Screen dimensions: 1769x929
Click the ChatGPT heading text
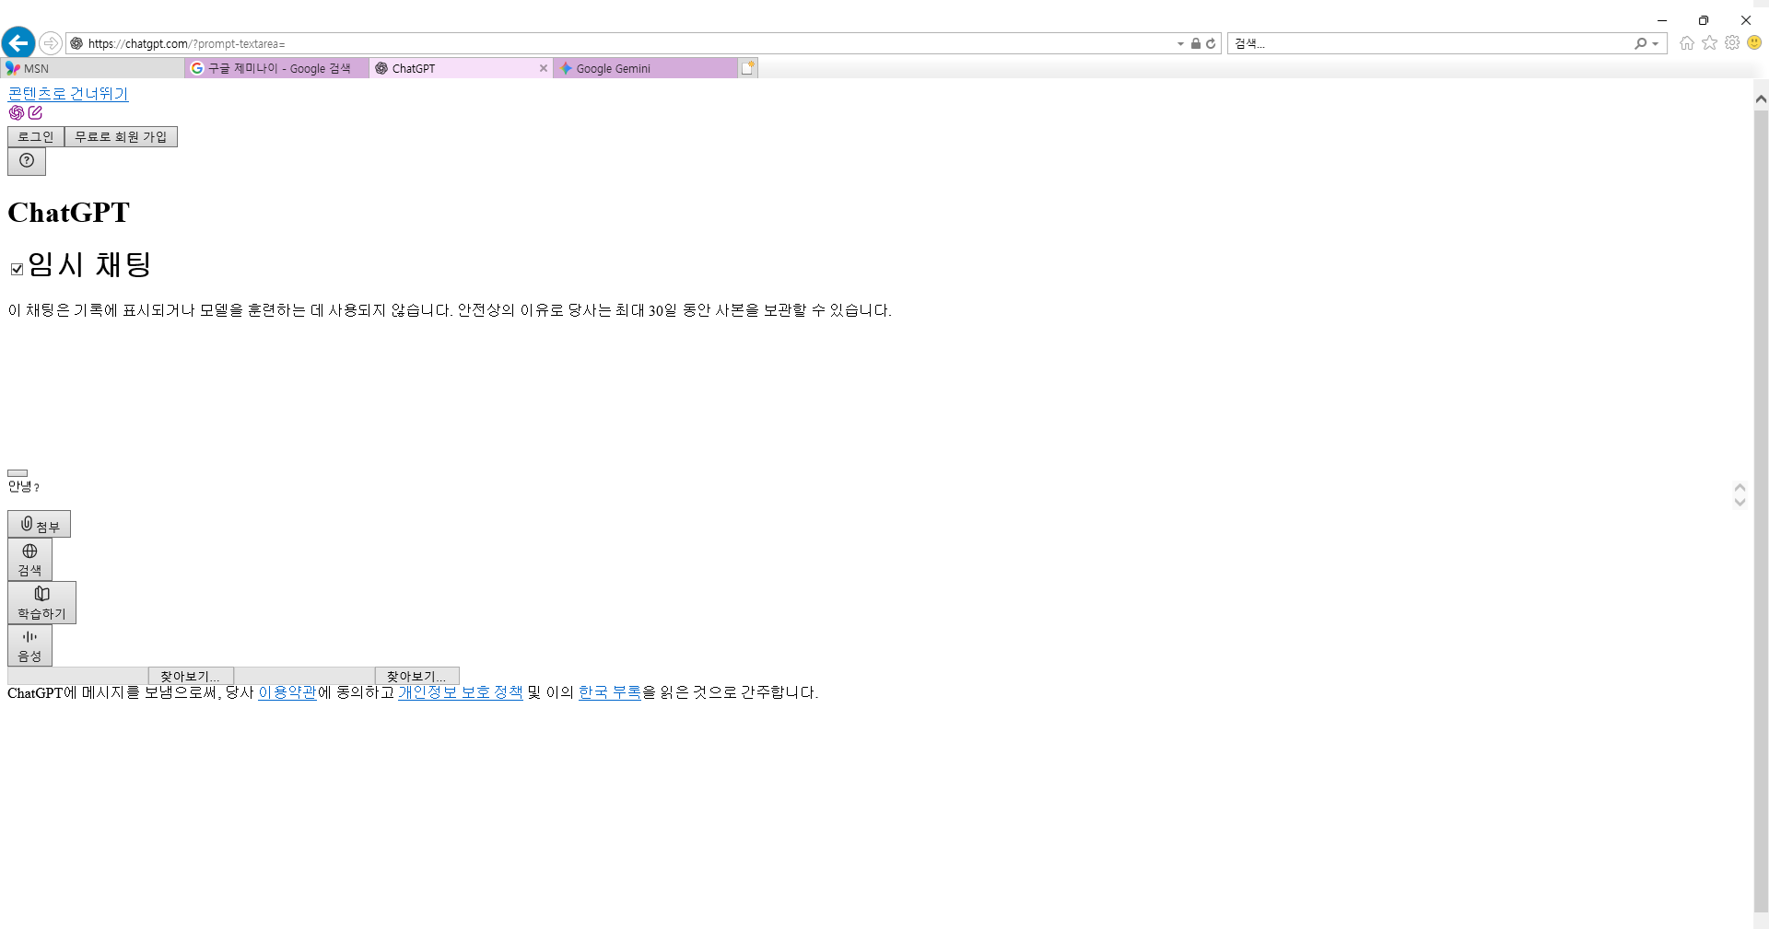coord(69,213)
